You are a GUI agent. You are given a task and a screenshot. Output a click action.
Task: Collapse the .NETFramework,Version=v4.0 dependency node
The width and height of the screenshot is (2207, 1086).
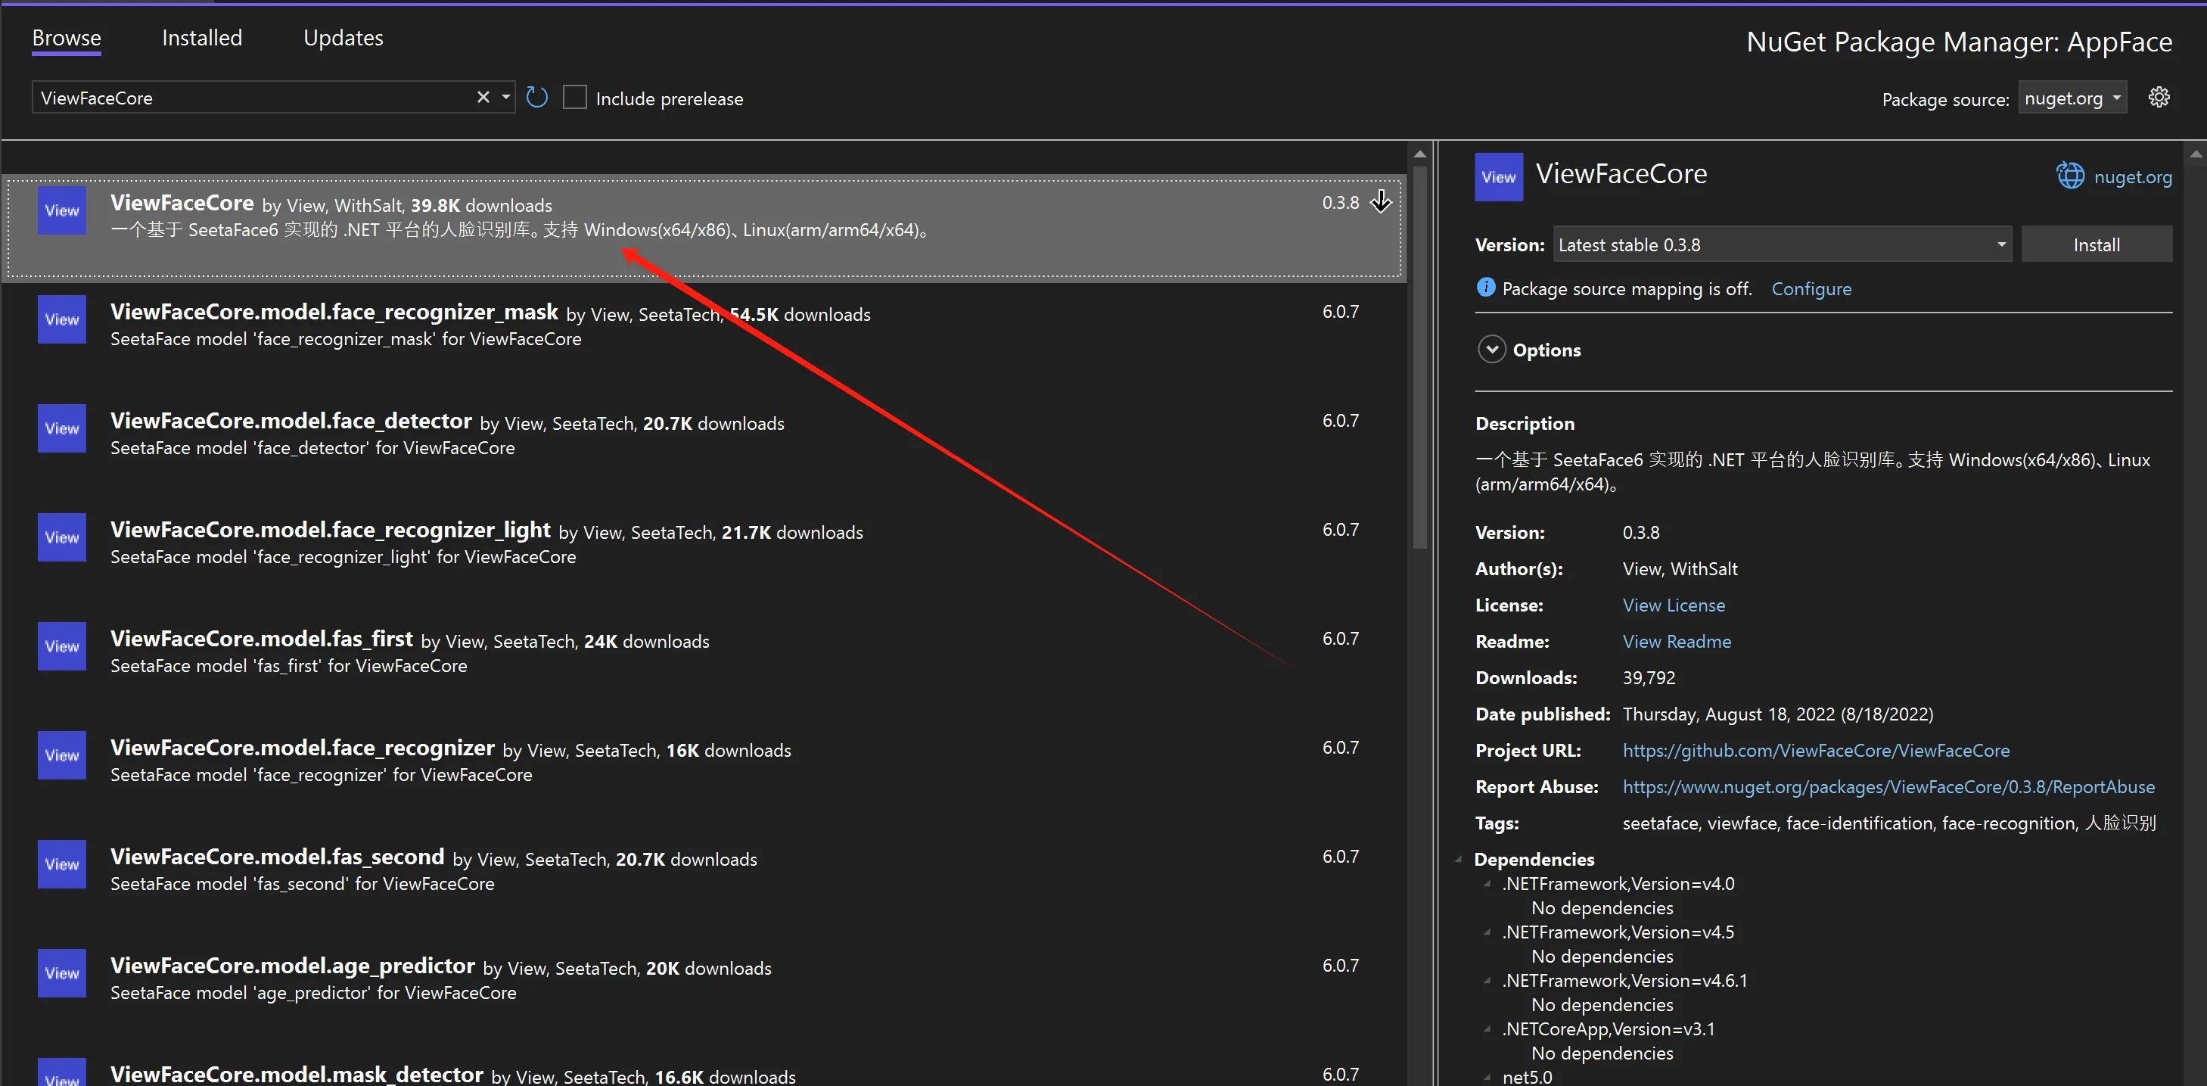[1487, 884]
